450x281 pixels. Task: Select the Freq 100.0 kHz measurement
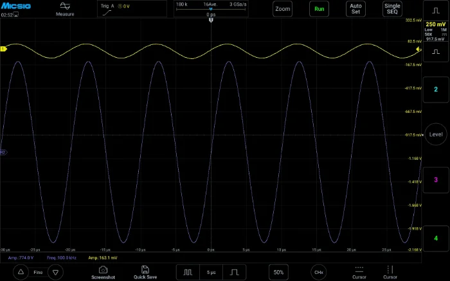click(x=62, y=258)
